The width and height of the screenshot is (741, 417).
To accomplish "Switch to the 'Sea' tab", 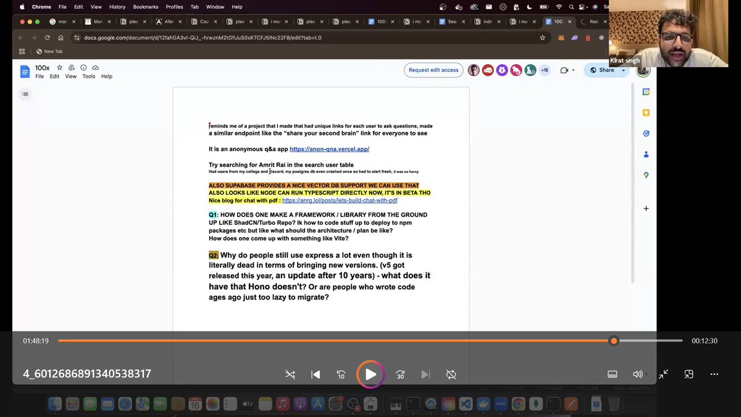I will tap(452, 21).
